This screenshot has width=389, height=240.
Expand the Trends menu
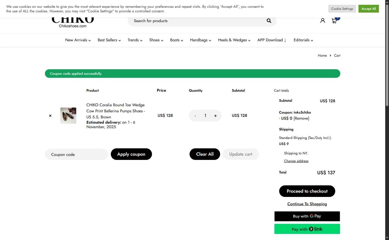pyautogui.click(x=135, y=40)
